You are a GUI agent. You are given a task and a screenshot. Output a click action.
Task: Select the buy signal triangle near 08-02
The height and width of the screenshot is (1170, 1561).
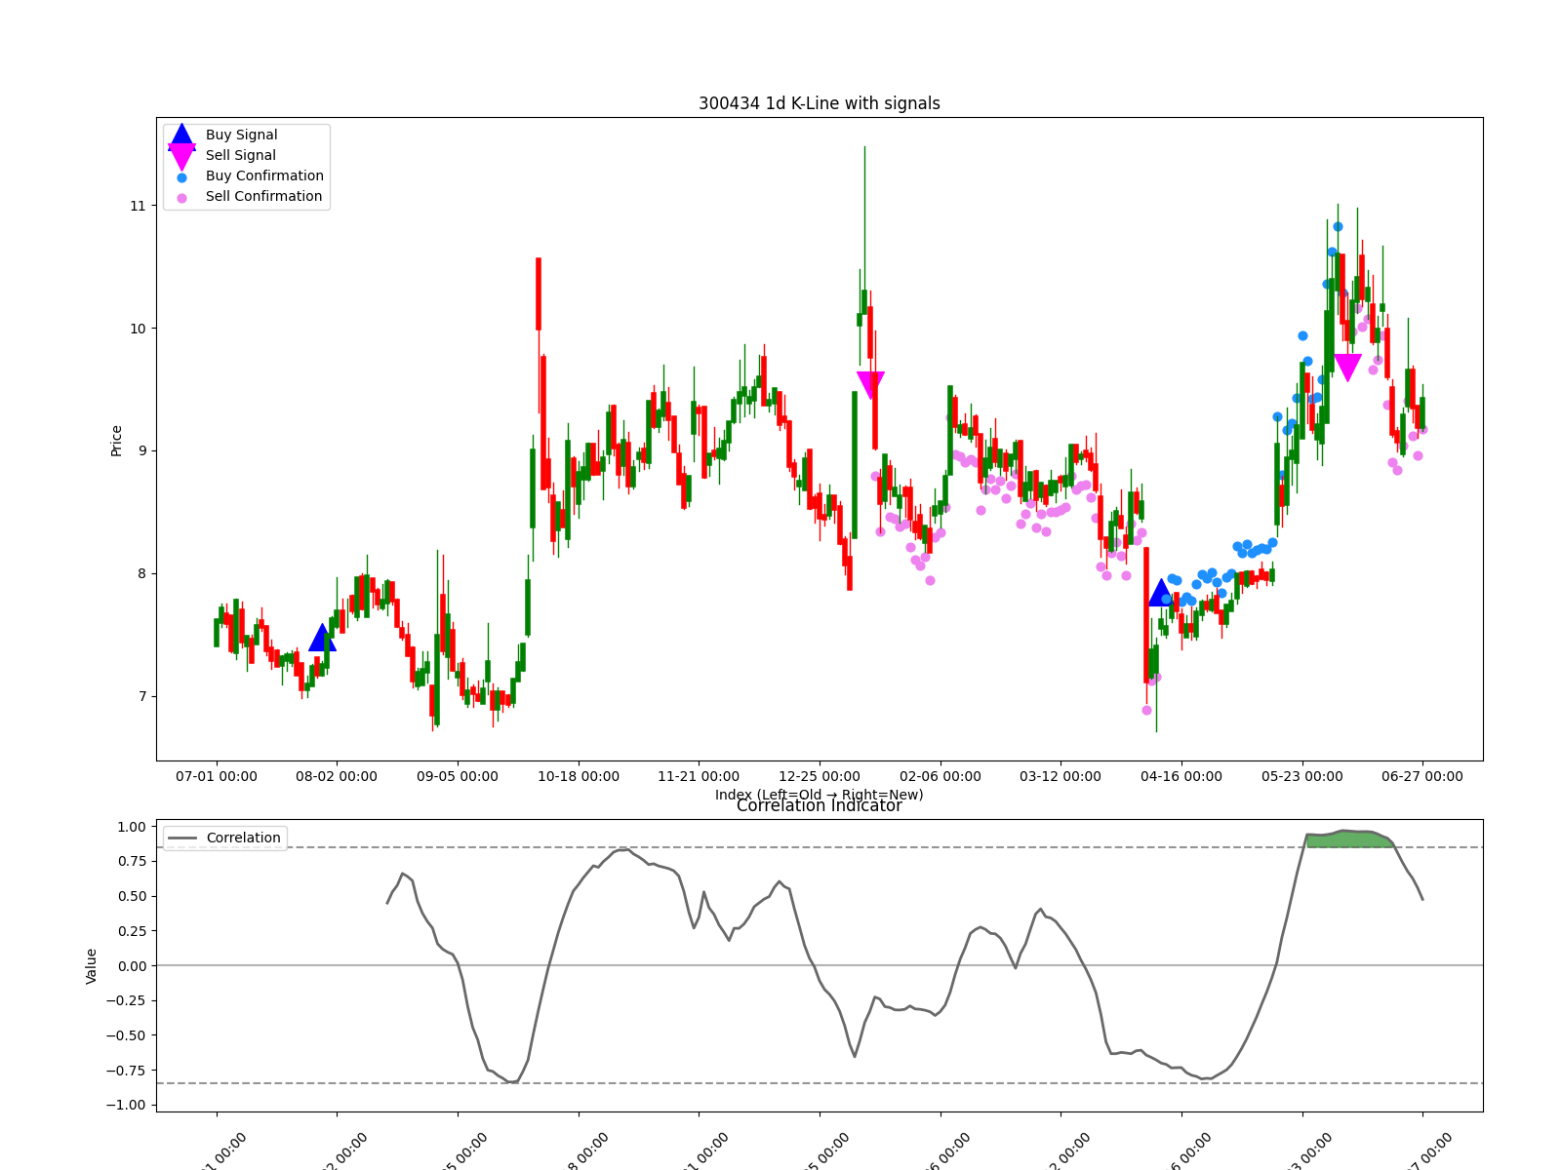[x=322, y=638]
